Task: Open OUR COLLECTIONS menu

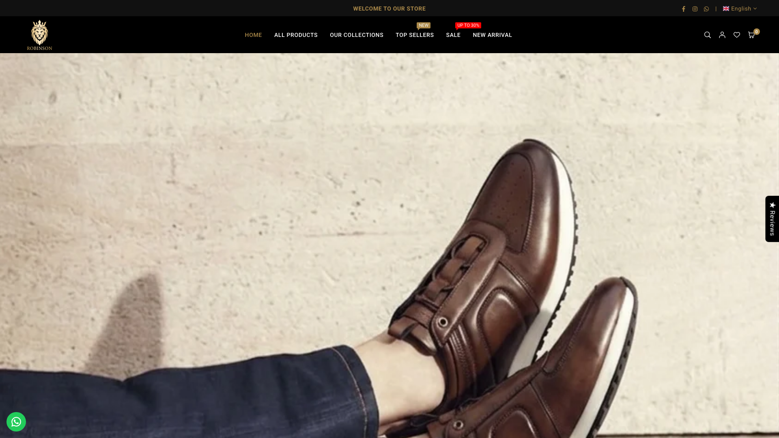Action: (357, 35)
